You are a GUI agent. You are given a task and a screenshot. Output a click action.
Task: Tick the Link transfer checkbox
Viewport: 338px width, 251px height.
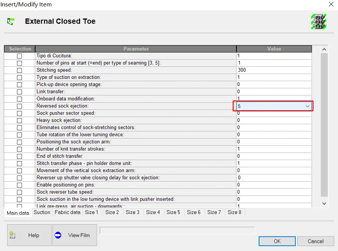click(x=19, y=92)
